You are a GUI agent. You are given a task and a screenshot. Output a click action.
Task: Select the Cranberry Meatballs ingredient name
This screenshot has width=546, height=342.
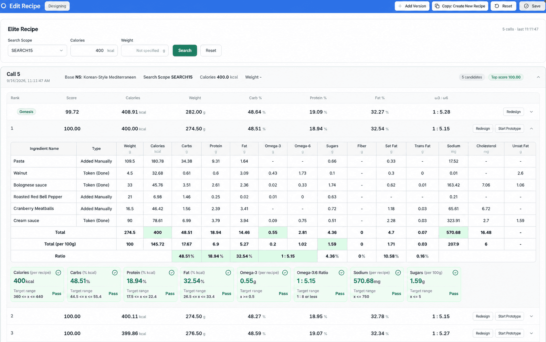34,209
